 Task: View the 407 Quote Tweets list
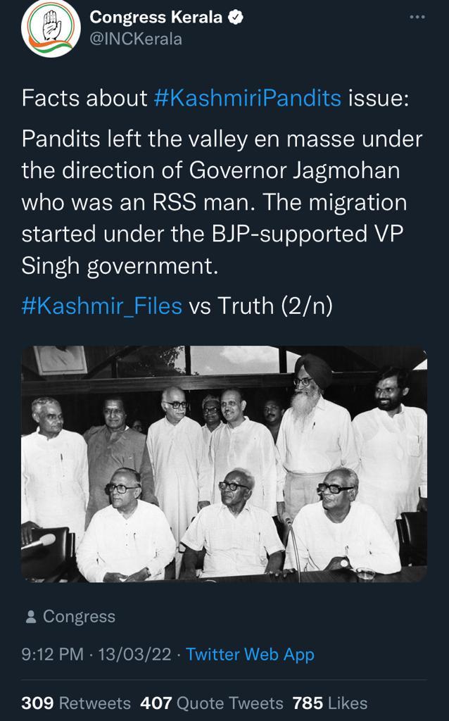pyautogui.click(x=212, y=703)
